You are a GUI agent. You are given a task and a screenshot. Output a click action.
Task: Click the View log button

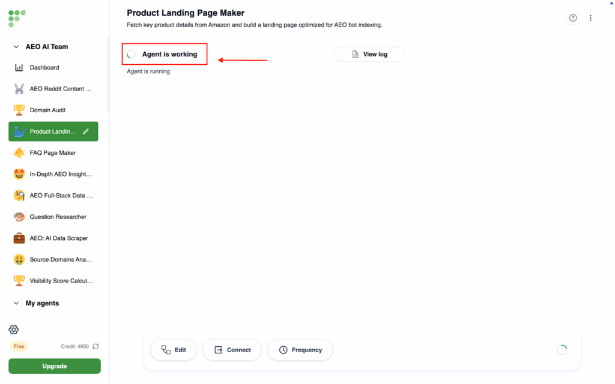(369, 54)
